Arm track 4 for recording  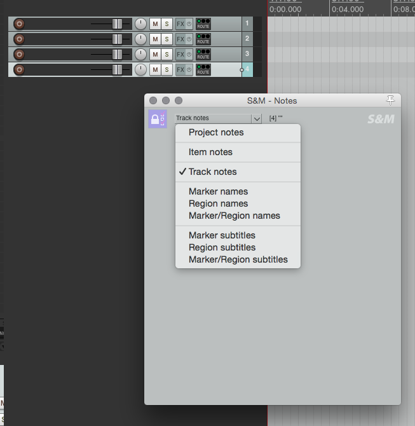point(19,69)
